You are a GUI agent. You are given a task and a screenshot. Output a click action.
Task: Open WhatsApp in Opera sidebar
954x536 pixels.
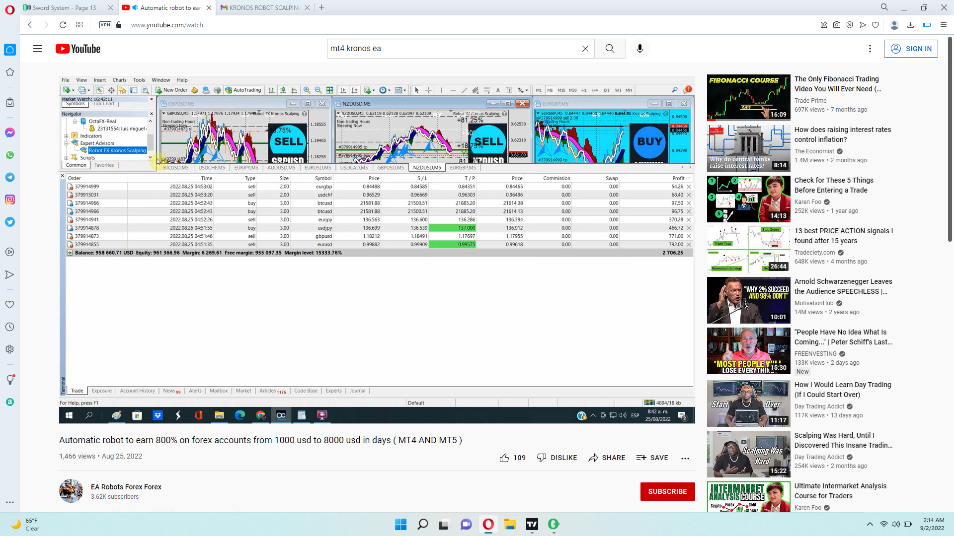coord(10,155)
